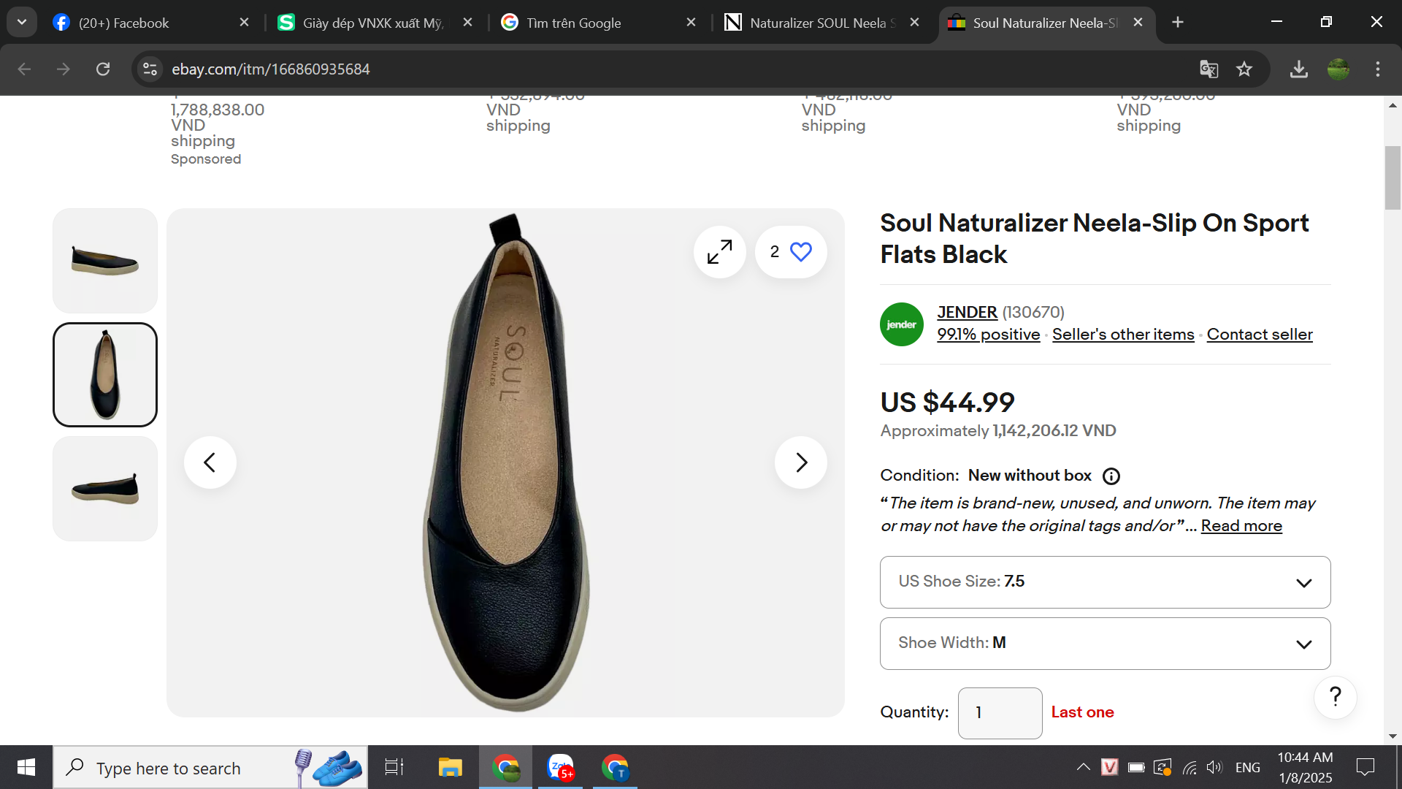The image size is (1402, 789).
Task: Expand the tab search chevron
Action: [22, 22]
